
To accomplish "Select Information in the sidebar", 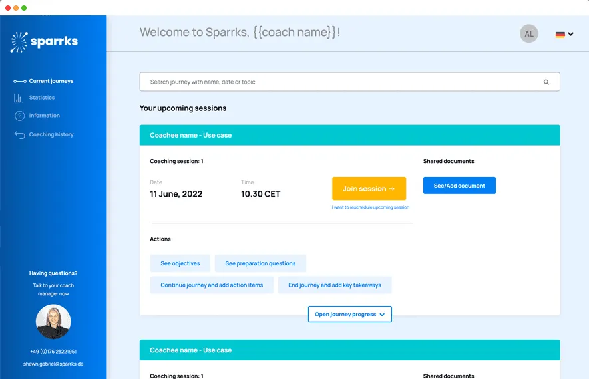I will click(44, 116).
